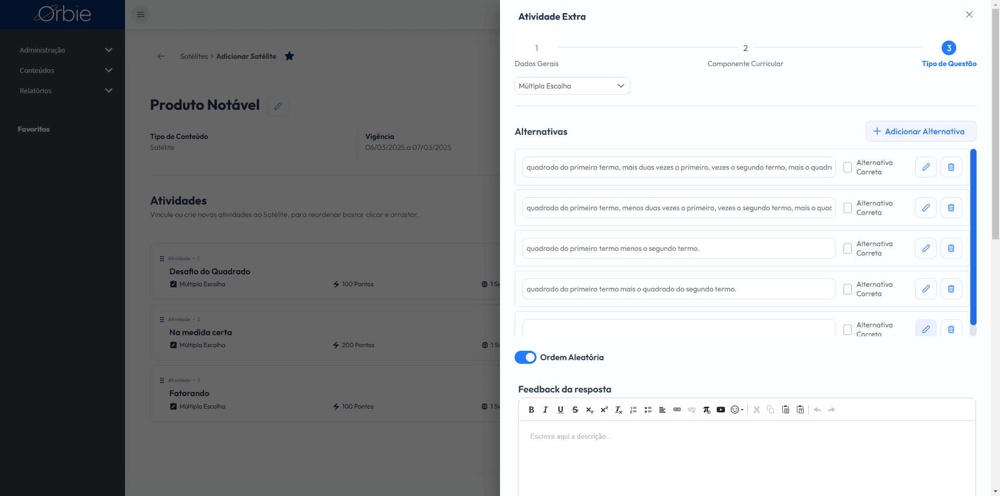Screen dimensions: 1000x496
Task: Apply strikethrough formatting in editor
Action: point(575,410)
